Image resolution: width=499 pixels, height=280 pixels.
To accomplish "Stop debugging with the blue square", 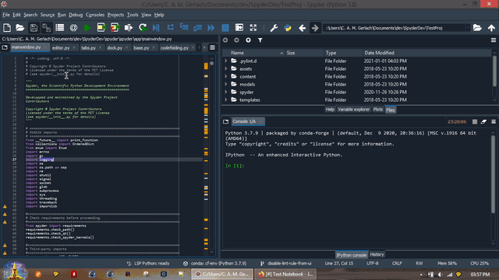I will 225,28.
